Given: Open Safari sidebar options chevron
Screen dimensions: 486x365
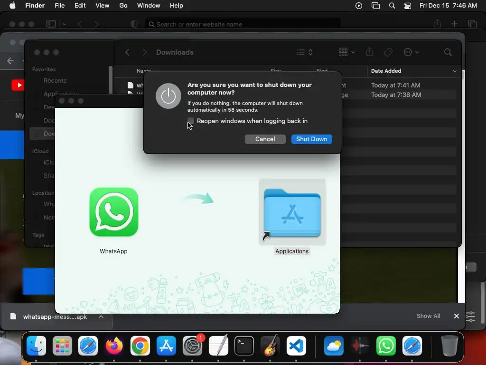Looking at the screenshot, I should point(64,24).
